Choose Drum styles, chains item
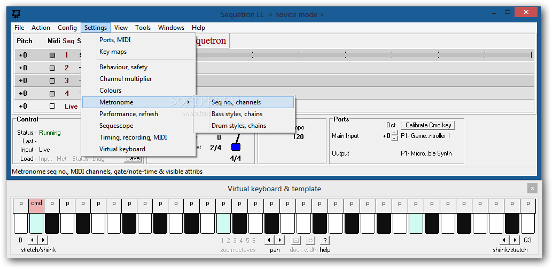The height and width of the screenshot is (269, 553). click(244, 126)
